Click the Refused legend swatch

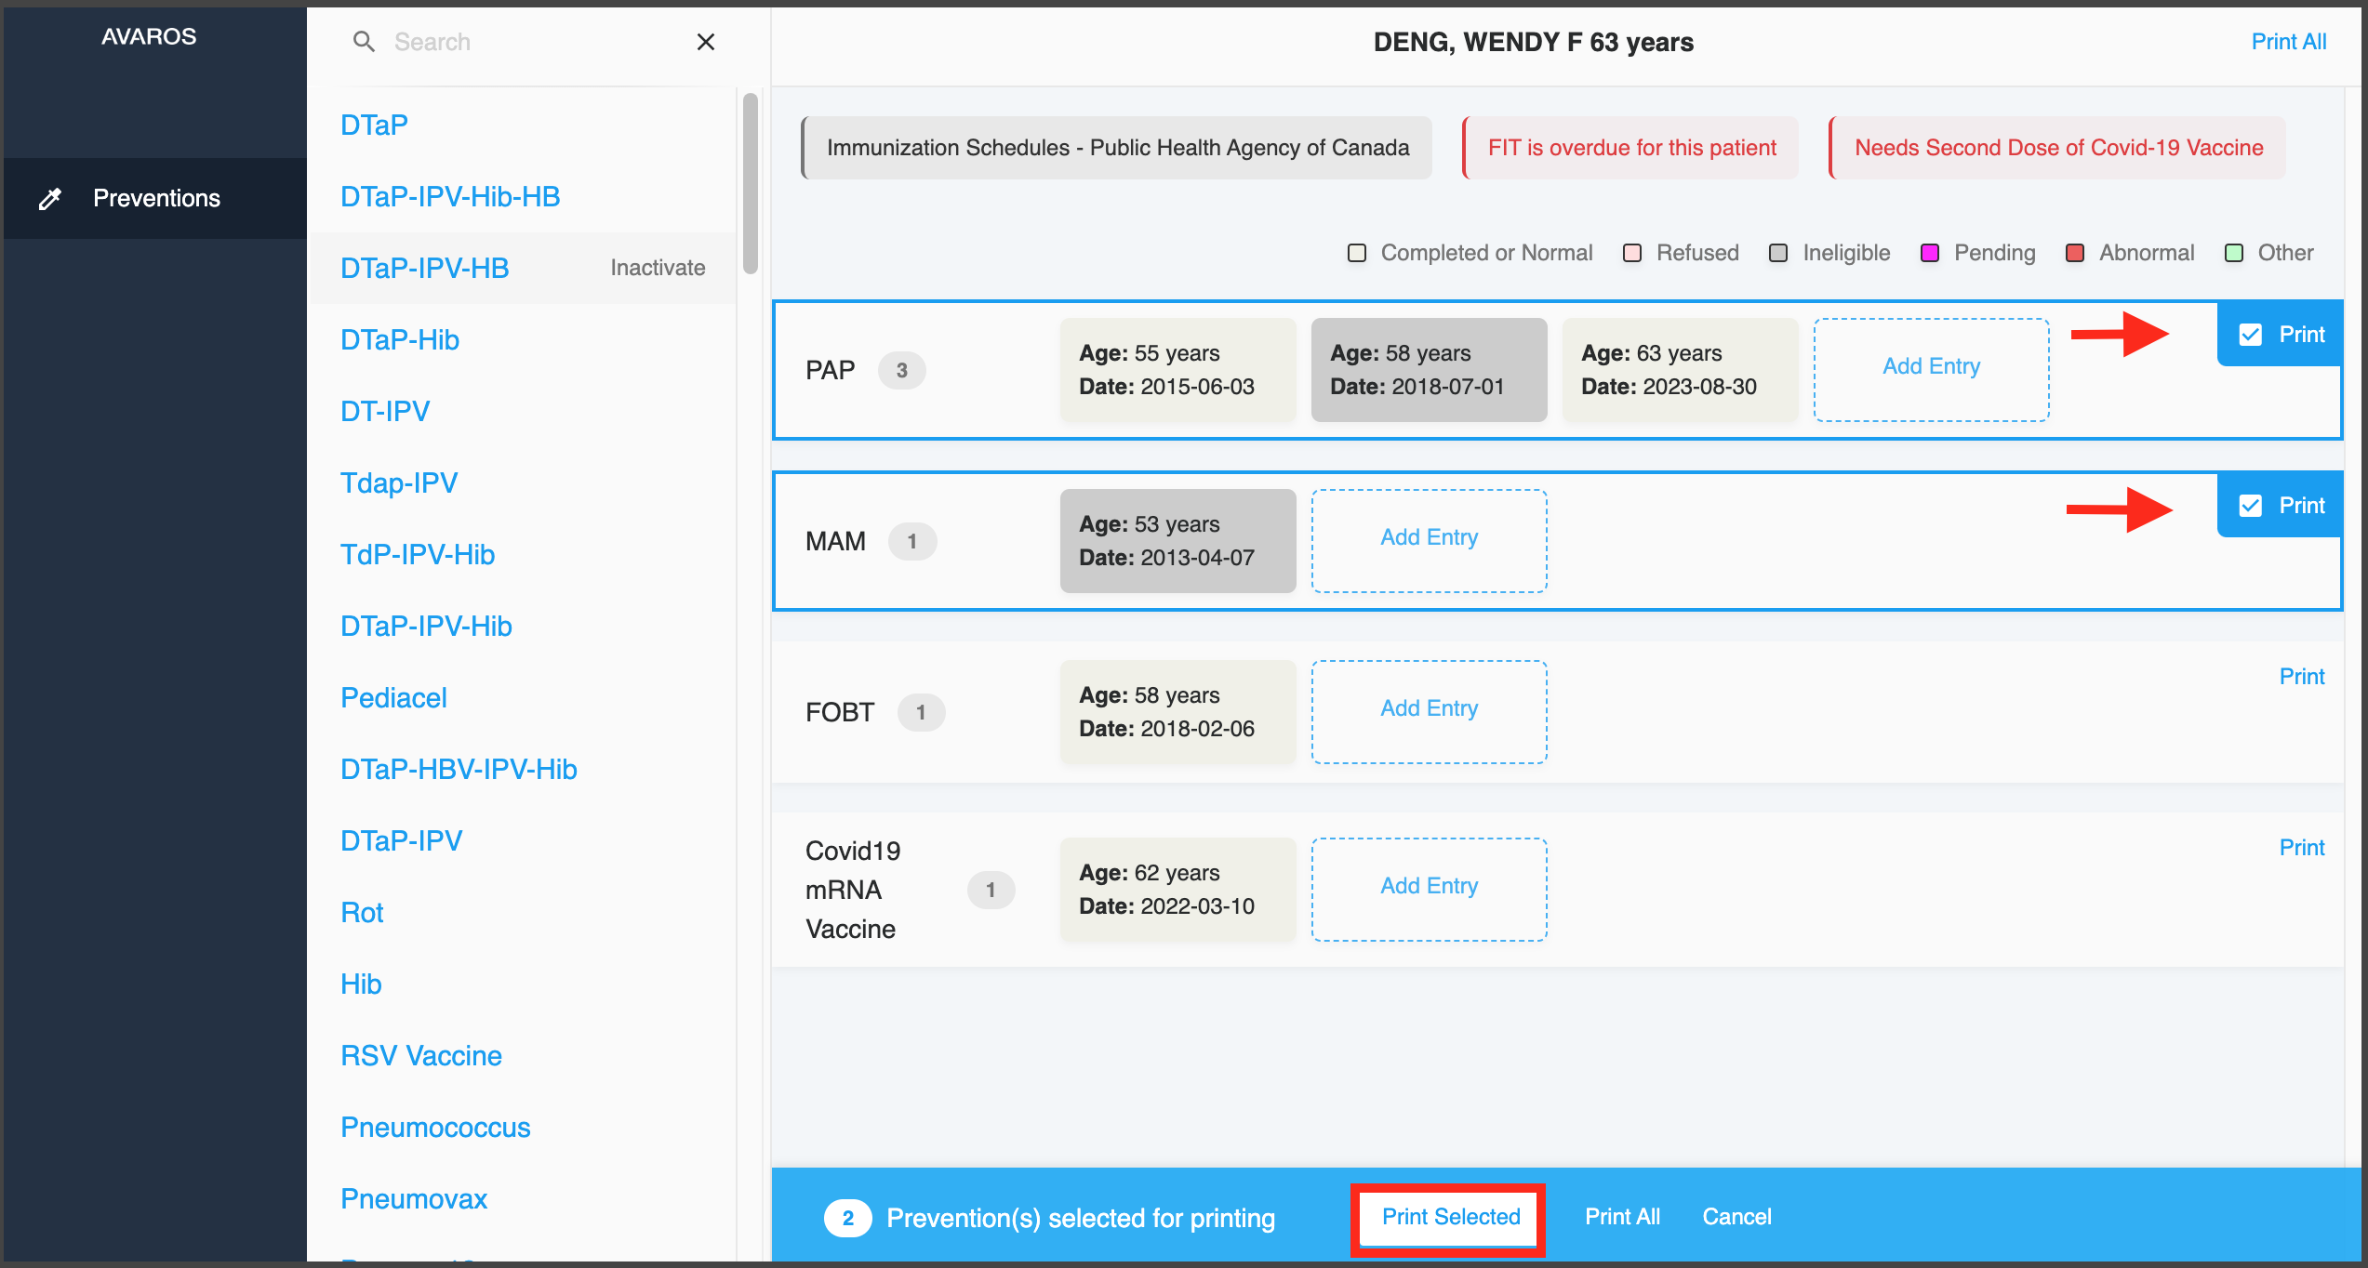(1632, 253)
